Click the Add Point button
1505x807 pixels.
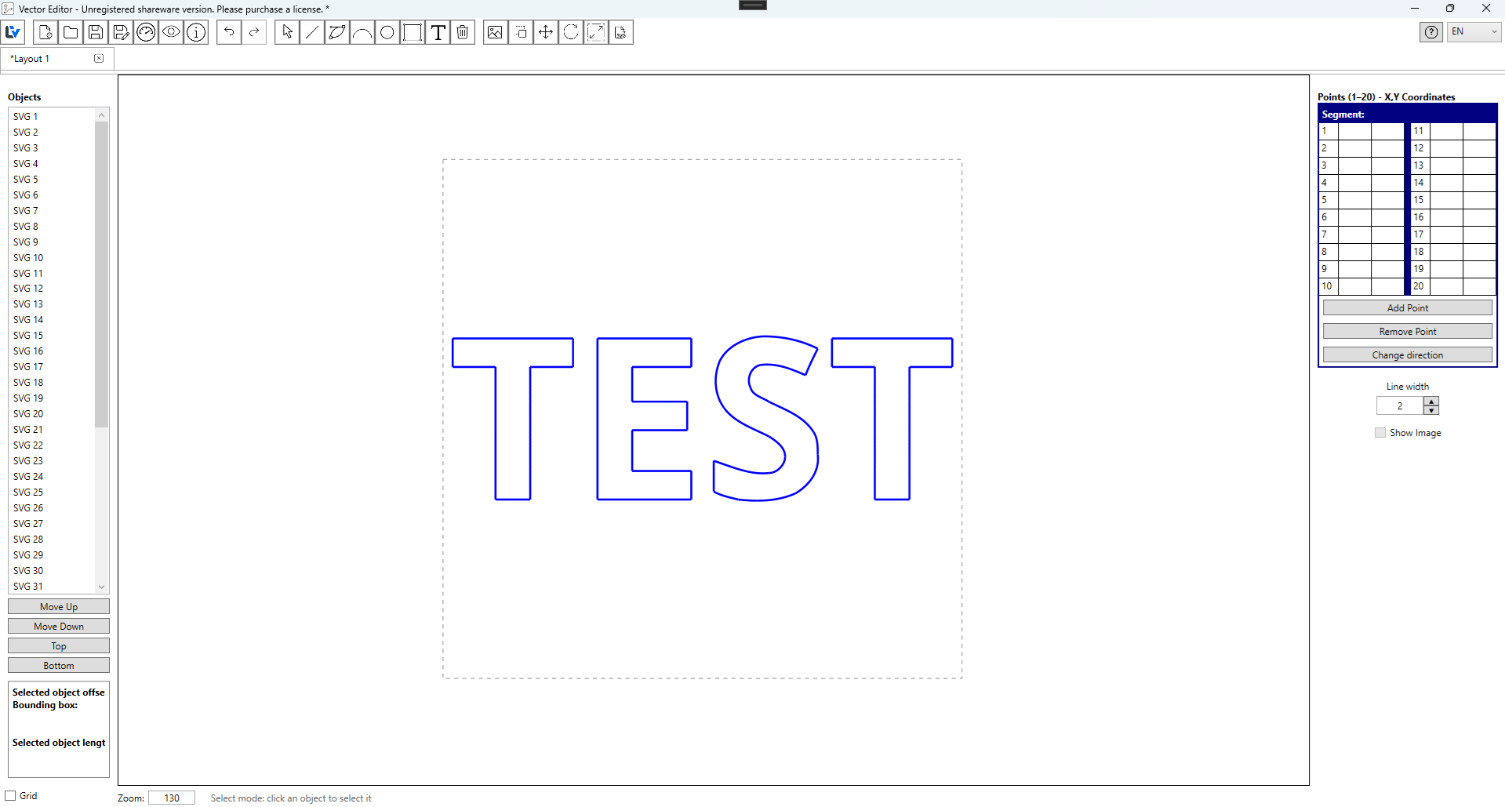[1408, 307]
